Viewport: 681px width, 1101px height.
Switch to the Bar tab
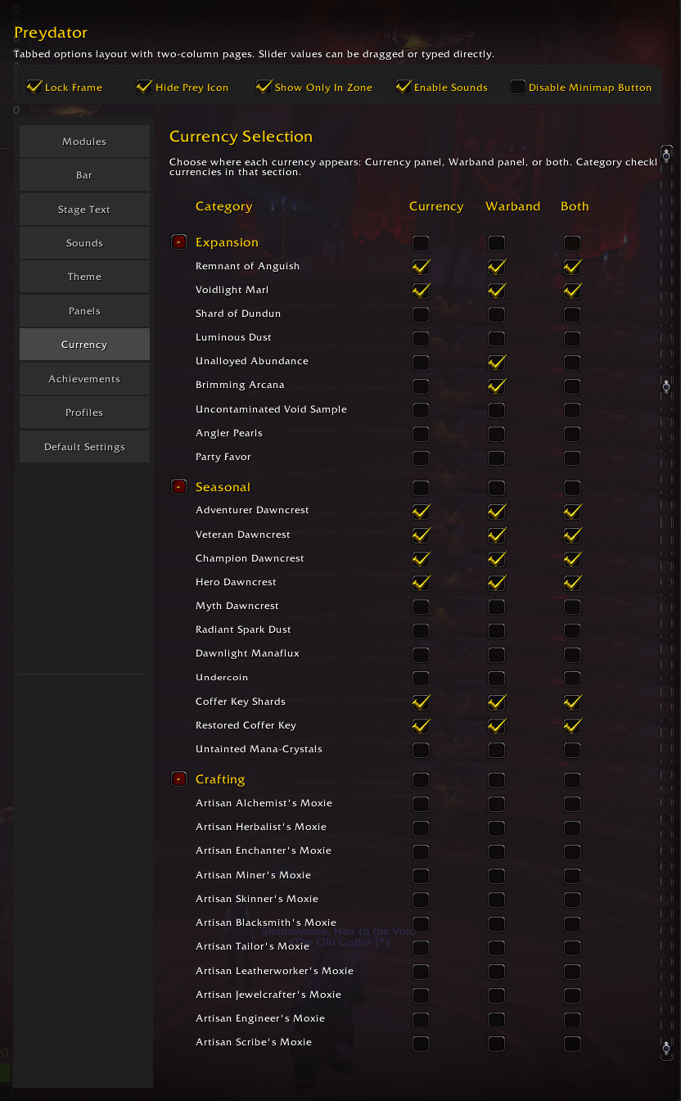[84, 175]
